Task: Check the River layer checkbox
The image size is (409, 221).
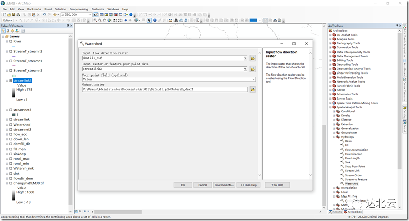Action: click(11, 41)
